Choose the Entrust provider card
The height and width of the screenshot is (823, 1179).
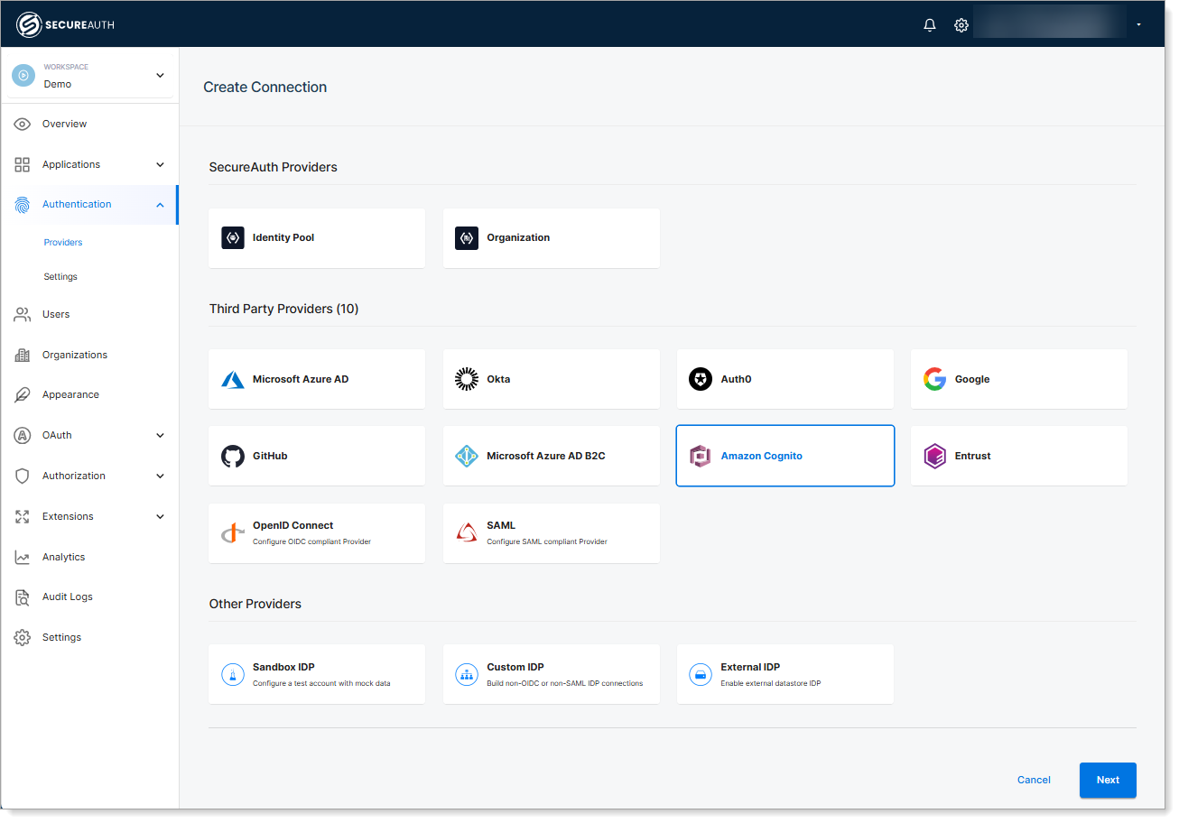tap(1019, 456)
